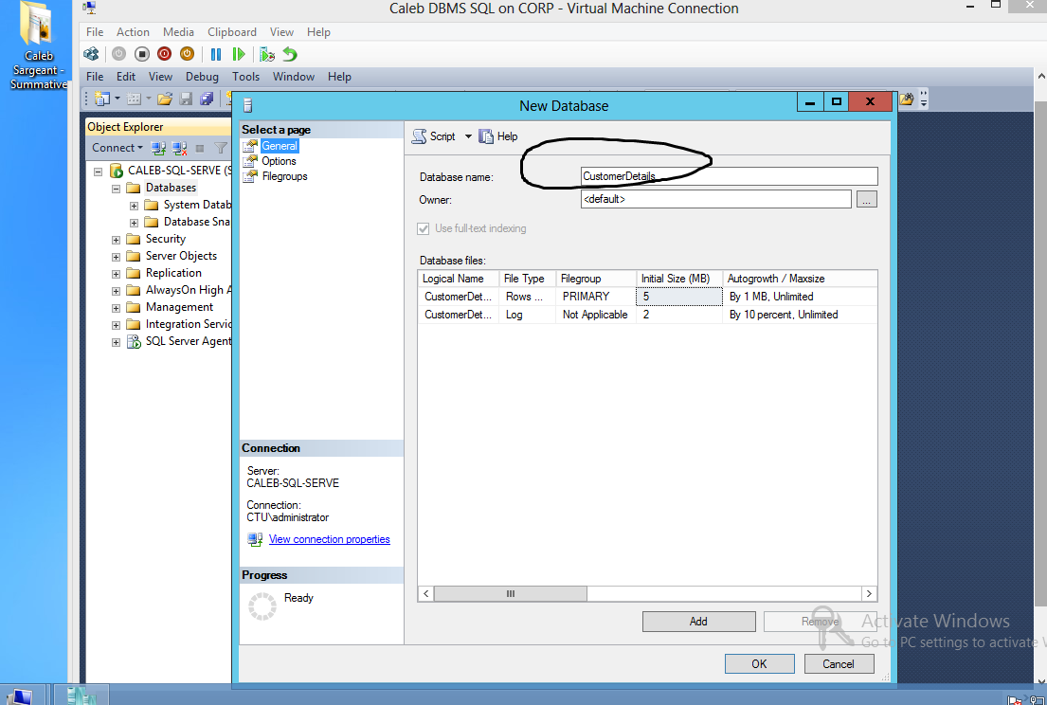Click the Database name input field

point(730,176)
